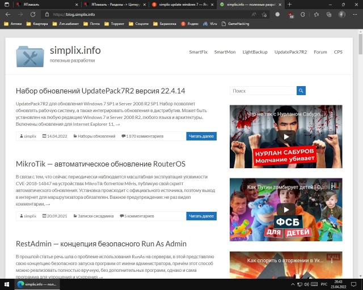Go back to the previous page

tap(8, 15)
